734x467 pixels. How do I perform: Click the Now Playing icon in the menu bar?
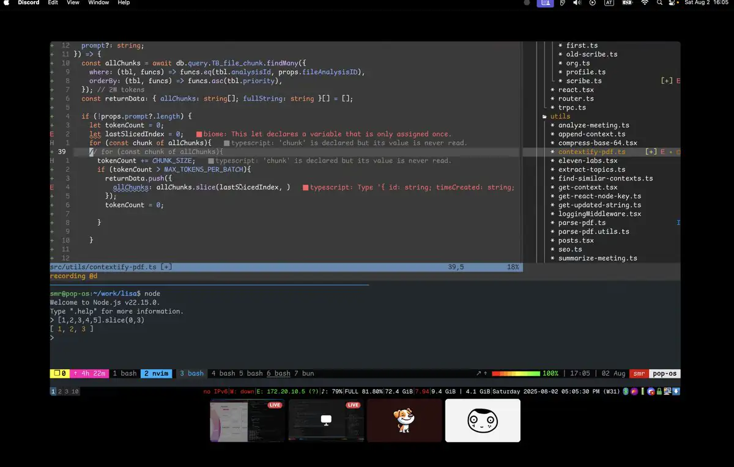point(591,3)
